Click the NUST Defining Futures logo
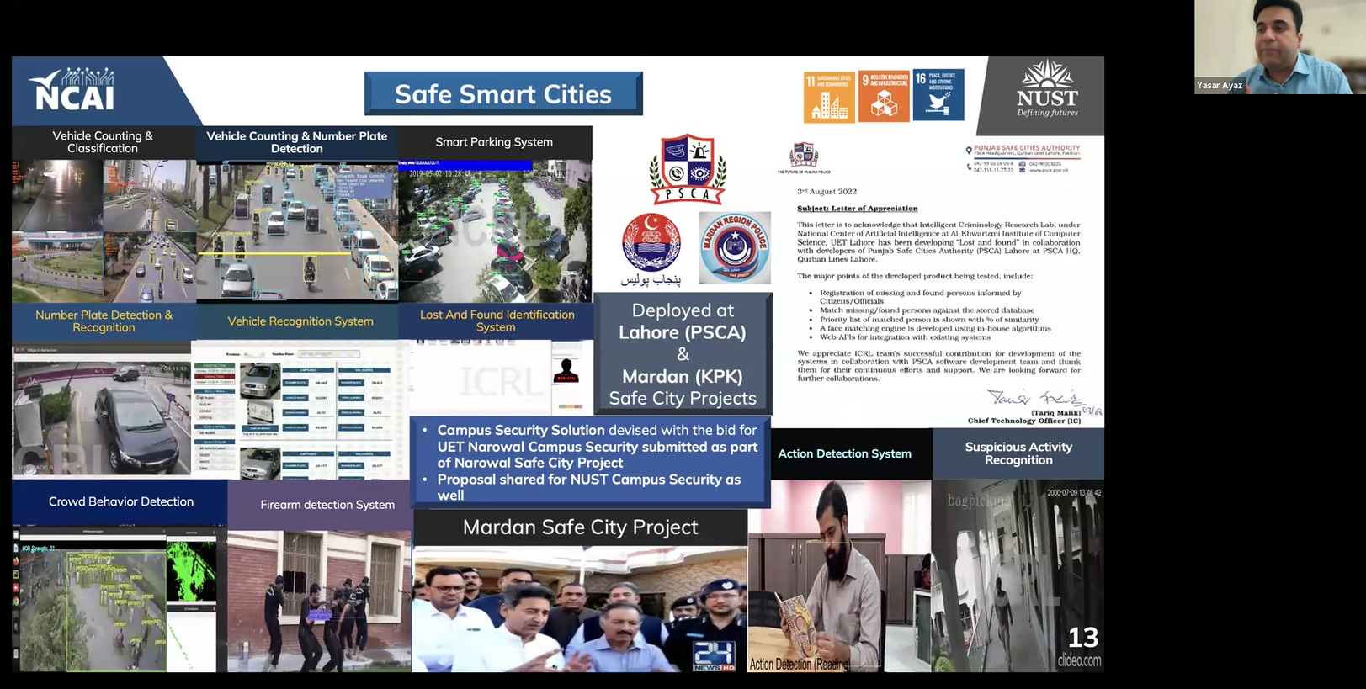 (x=1046, y=90)
